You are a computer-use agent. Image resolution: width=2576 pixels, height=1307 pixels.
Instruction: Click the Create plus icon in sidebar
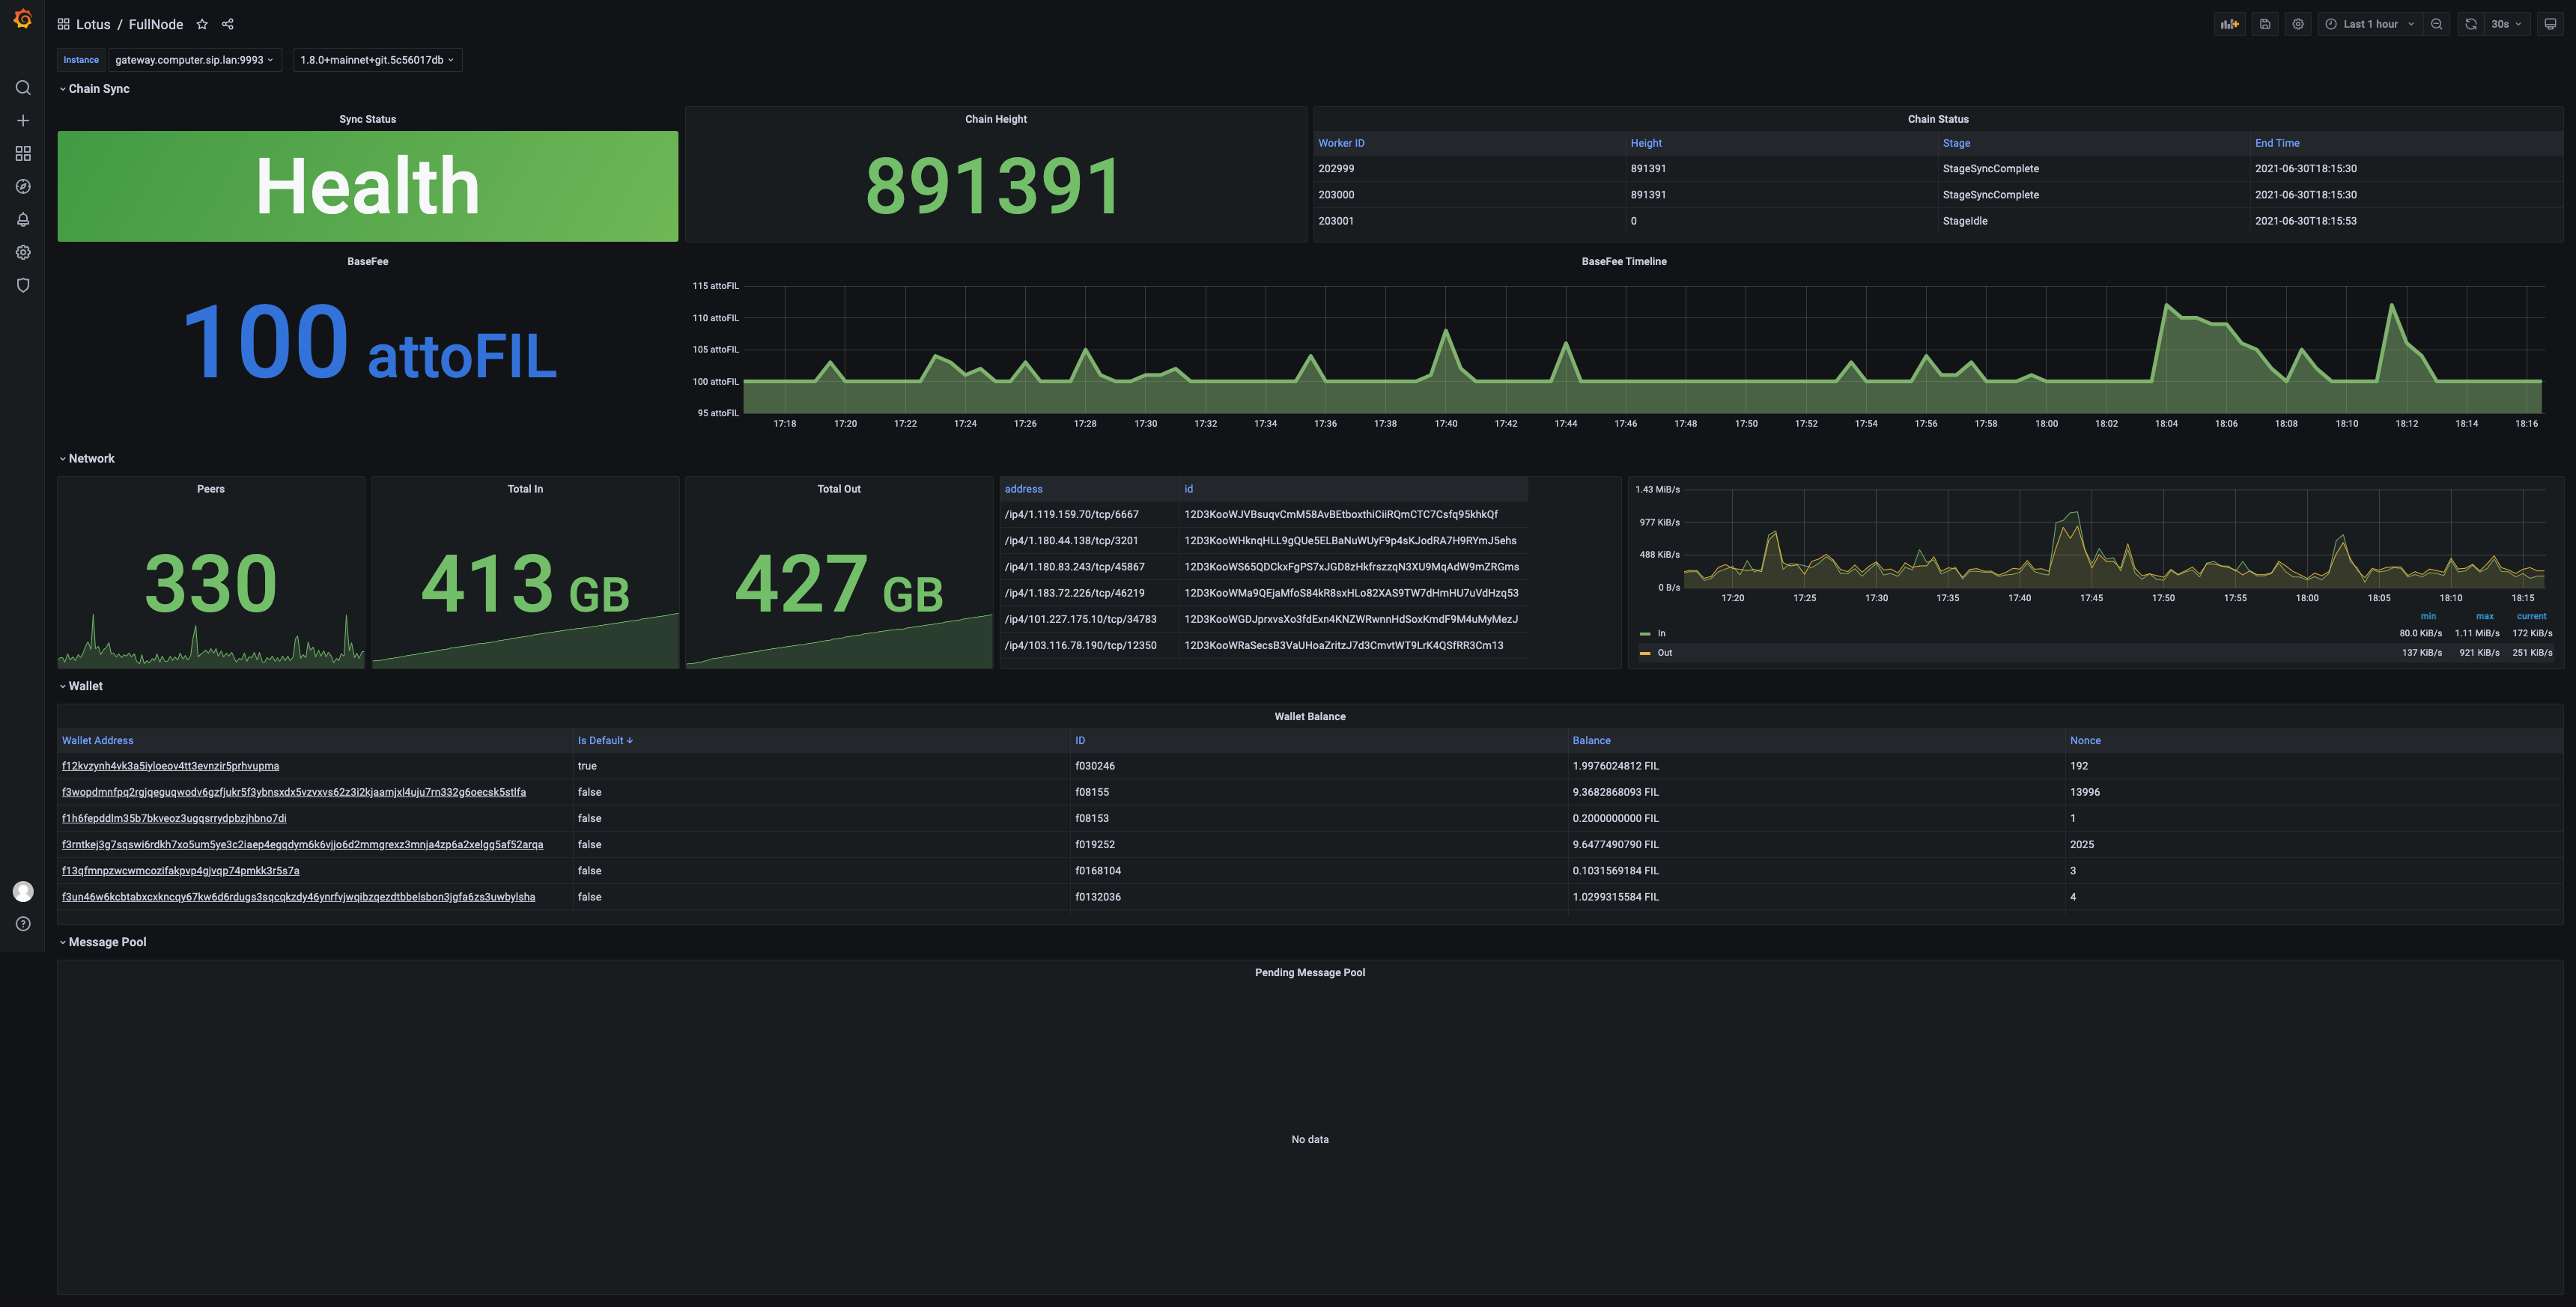coord(23,121)
